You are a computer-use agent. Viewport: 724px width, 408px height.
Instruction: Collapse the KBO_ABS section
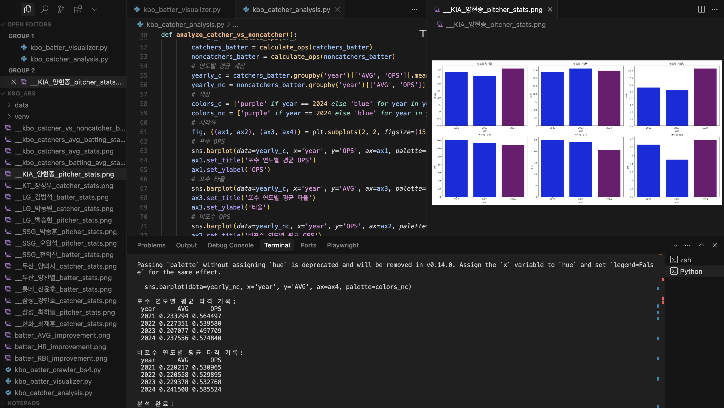tap(21, 93)
